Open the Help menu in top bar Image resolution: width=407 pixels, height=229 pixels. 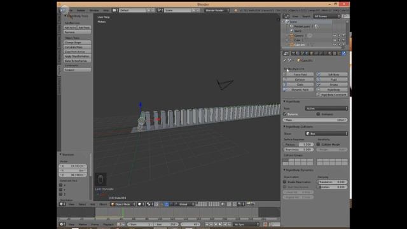(x=106, y=10)
